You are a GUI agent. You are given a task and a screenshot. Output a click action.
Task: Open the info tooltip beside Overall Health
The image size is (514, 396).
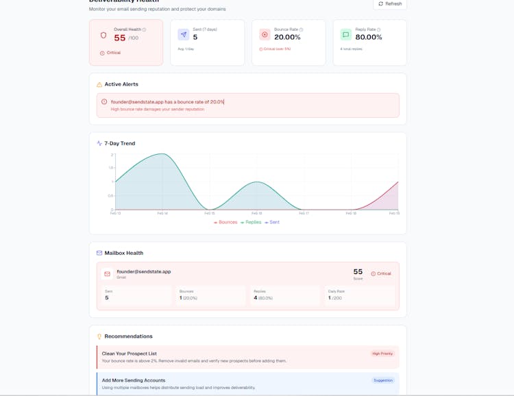pyautogui.click(x=144, y=29)
